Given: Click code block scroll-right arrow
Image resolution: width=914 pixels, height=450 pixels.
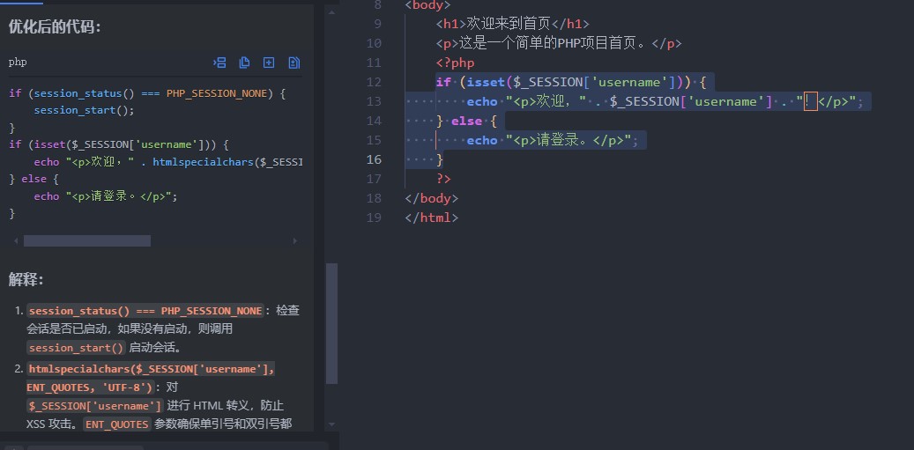Looking at the screenshot, I should tap(295, 241).
